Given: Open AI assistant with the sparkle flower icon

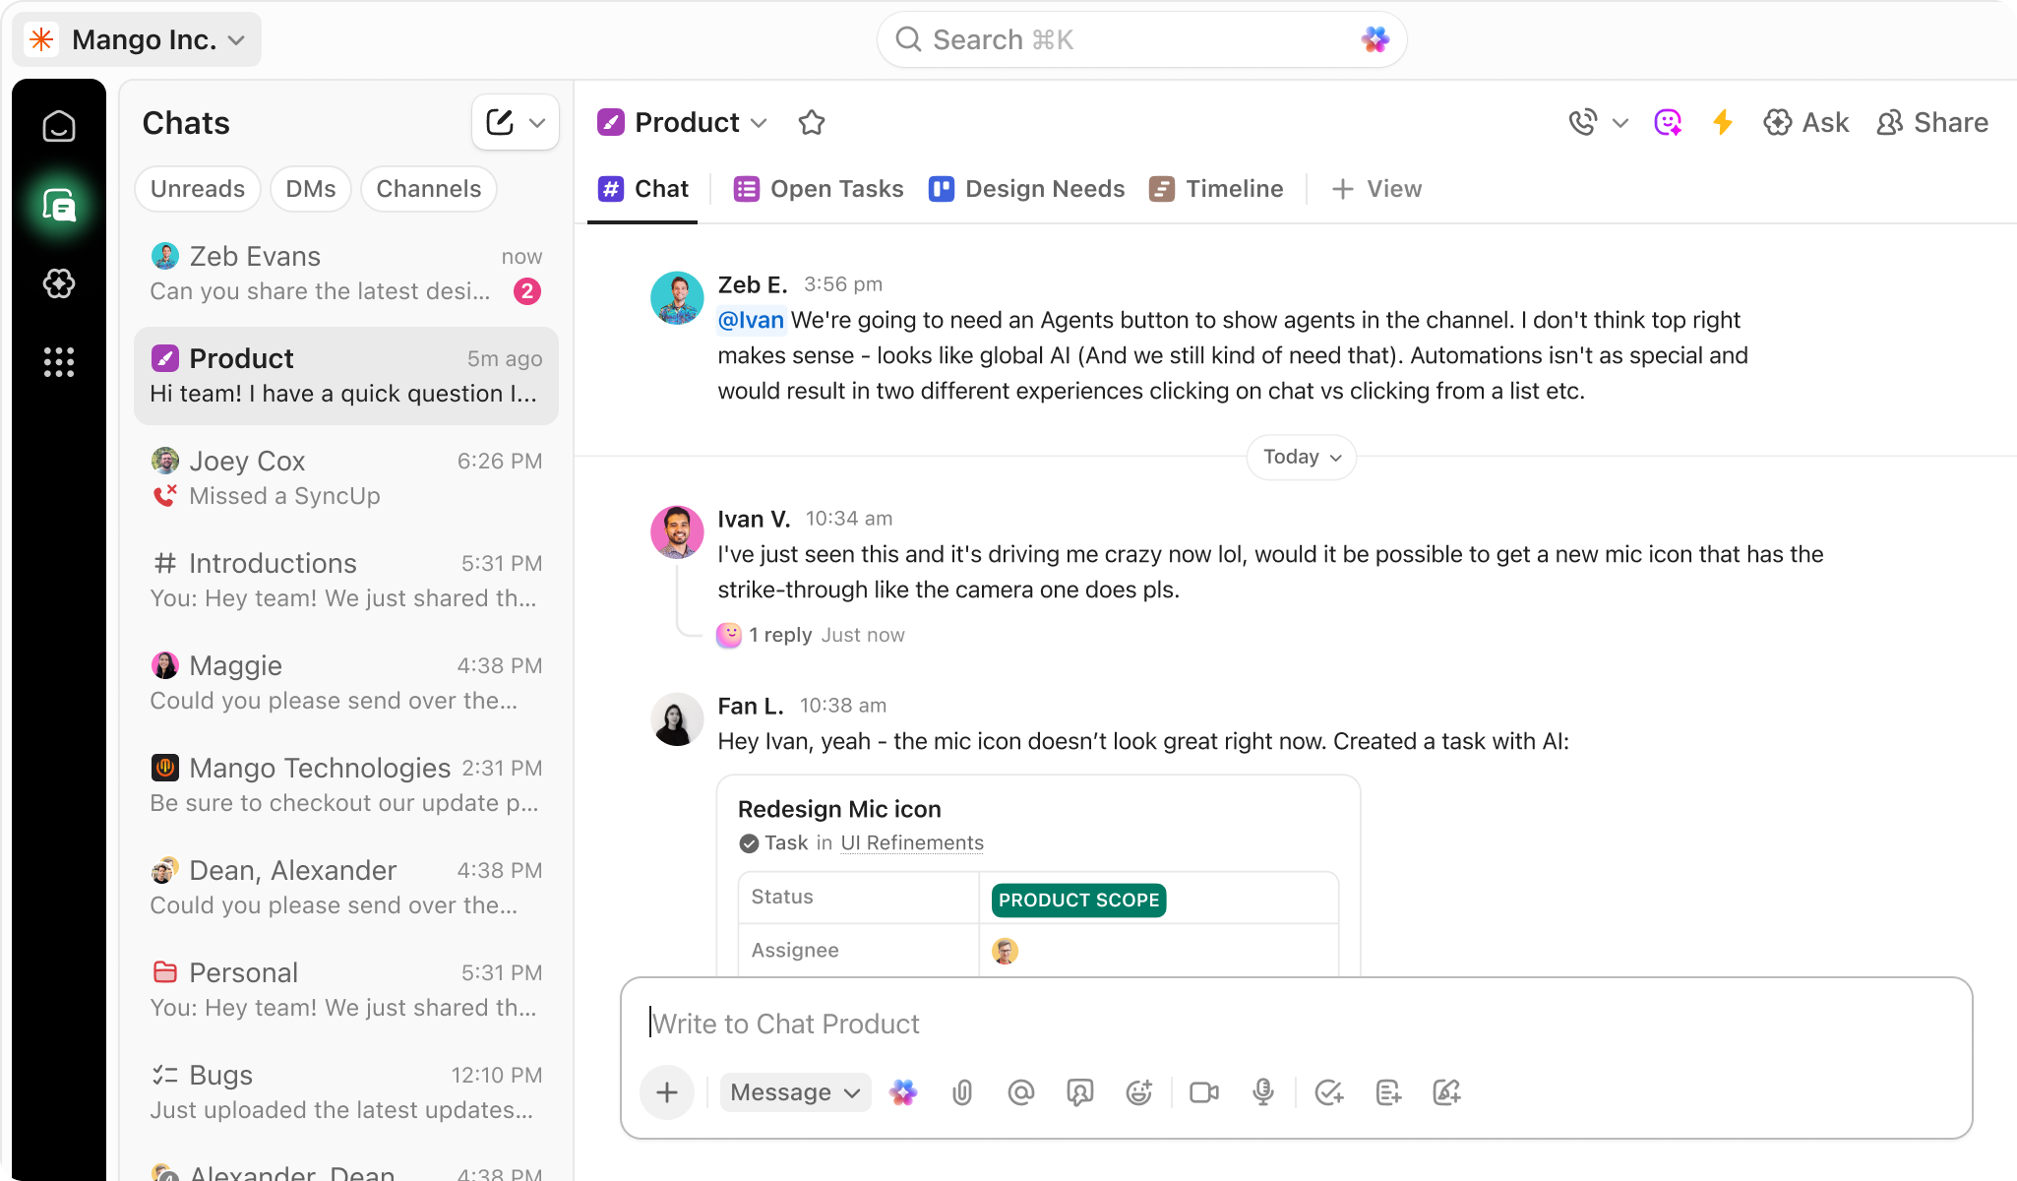Looking at the screenshot, I should coord(903,1092).
